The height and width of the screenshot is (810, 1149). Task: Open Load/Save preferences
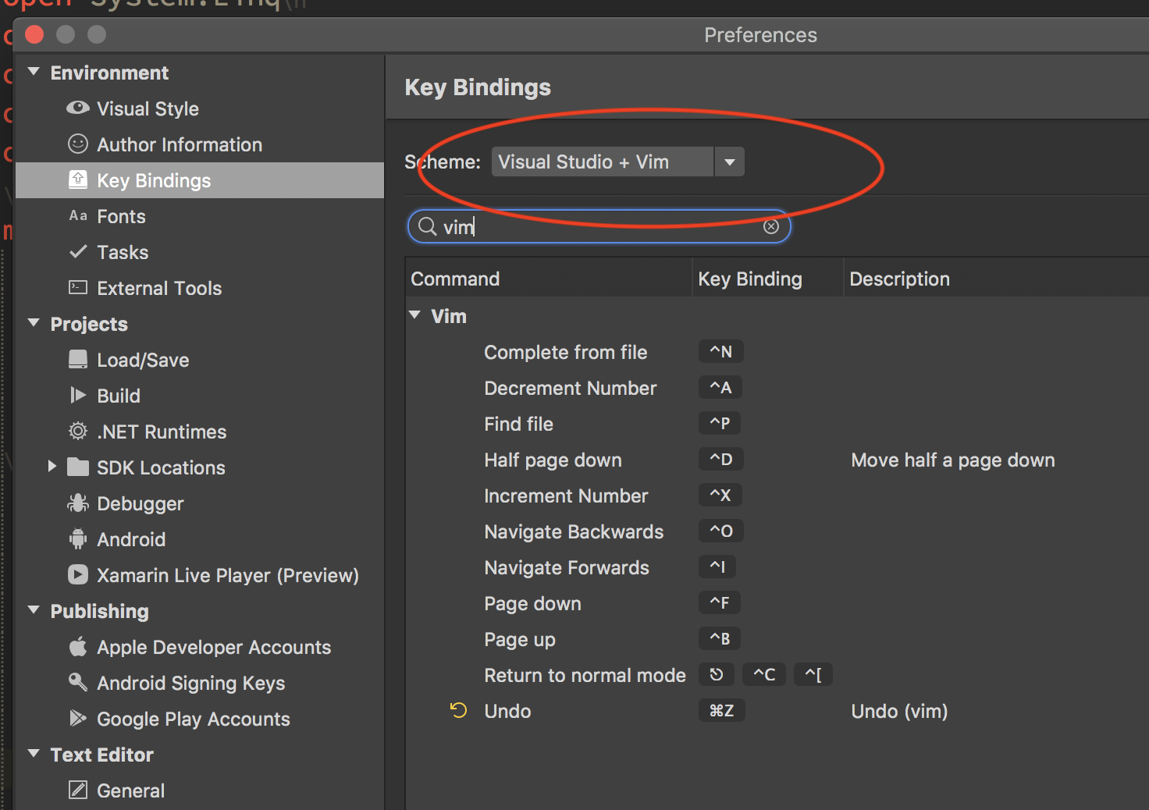[143, 360]
